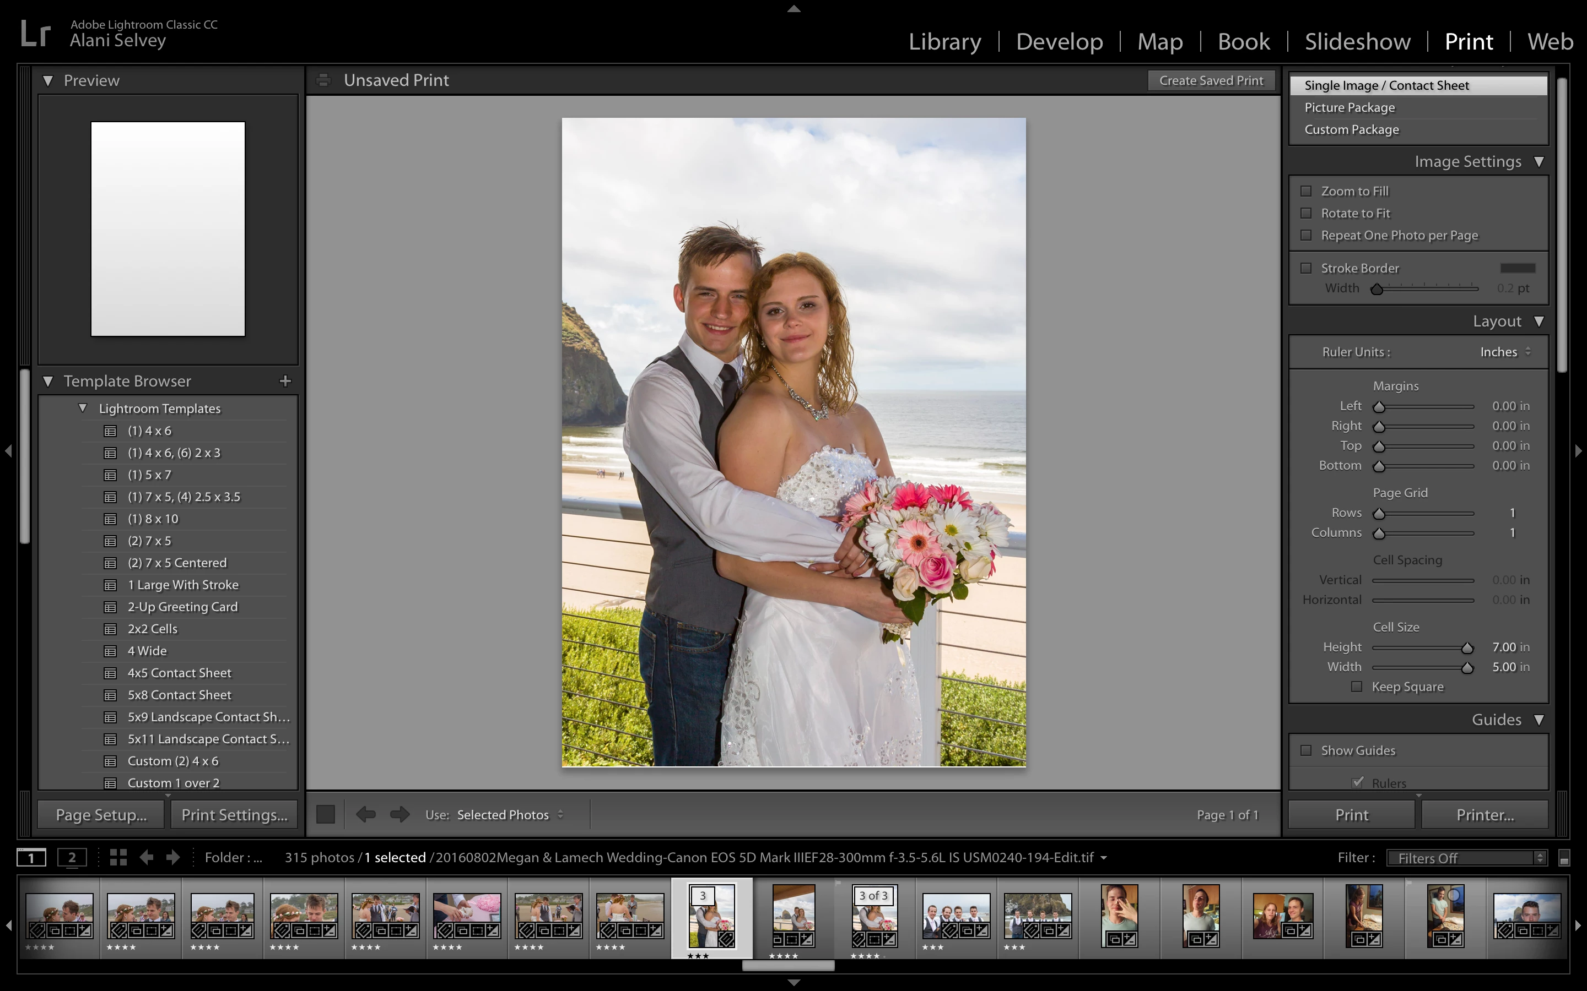Select the 2-Up Greeting Card template
1587x991 pixels.
(182, 607)
